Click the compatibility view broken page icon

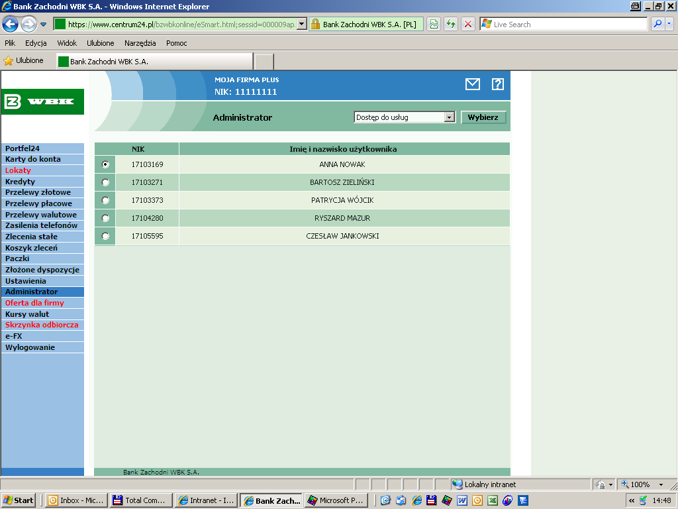(434, 25)
